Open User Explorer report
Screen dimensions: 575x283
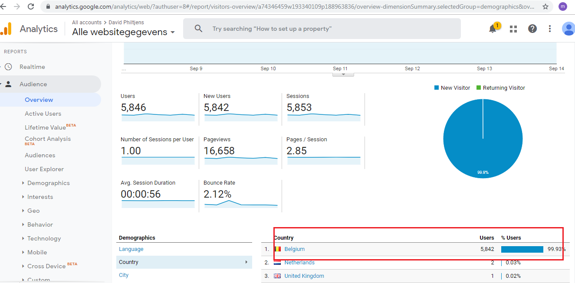(44, 169)
